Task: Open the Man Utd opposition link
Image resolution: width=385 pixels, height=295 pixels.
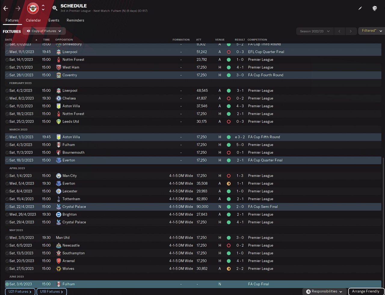Action: point(63,238)
